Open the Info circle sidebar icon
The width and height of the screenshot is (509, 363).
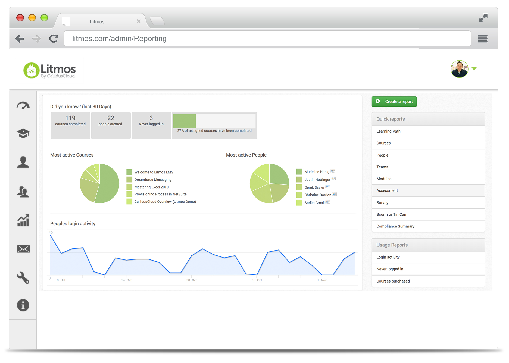pos(23,305)
